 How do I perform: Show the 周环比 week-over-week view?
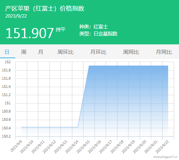pos(66,52)
